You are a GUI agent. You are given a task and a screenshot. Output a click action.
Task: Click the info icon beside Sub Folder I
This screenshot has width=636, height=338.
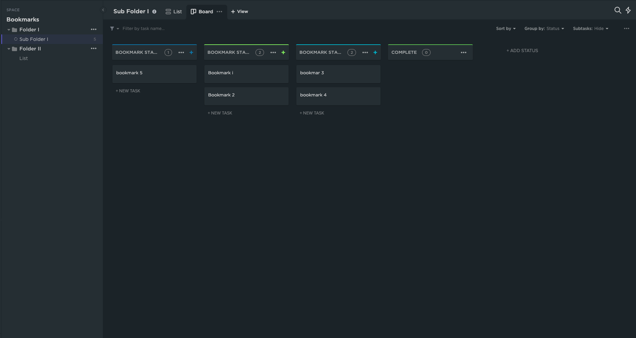pos(154,12)
